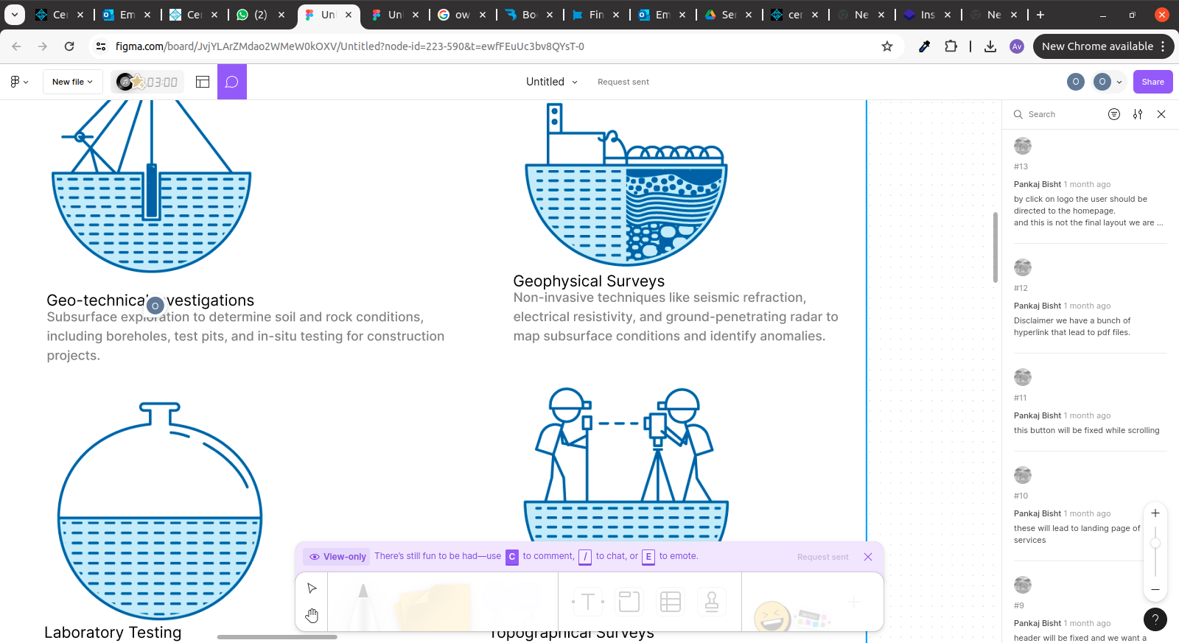Viewport: 1179px width, 643px height.
Task: Click the Section tool icon
Action: [x=629, y=602]
